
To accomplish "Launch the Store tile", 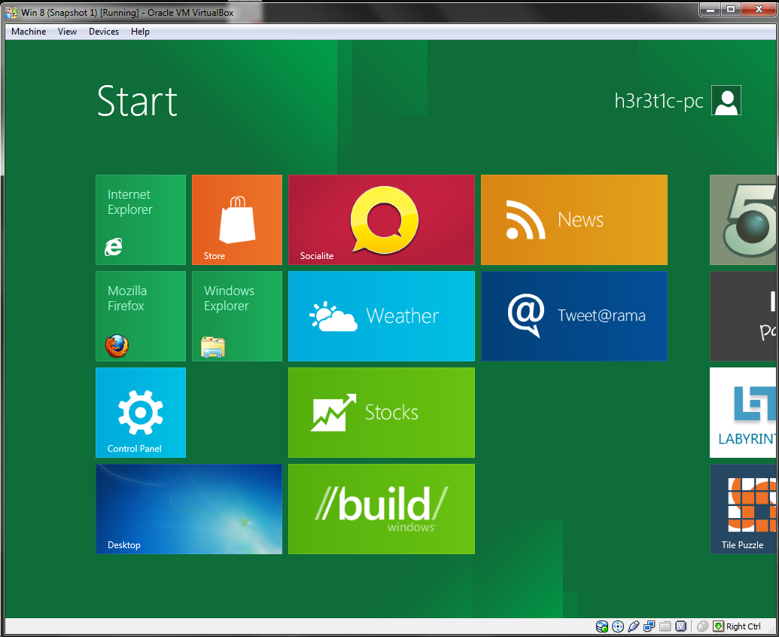I will pos(237,220).
